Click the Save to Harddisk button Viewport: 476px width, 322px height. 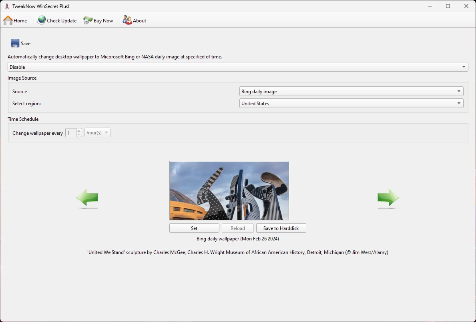click(281, 228)
